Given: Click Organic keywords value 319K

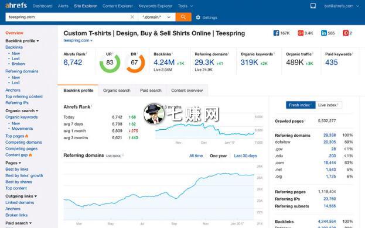Looking at the screenshot, I should [x=249, y=62].
